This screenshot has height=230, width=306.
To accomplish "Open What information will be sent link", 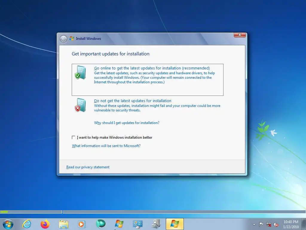I will pyautogui.click(x=106, y=146).
